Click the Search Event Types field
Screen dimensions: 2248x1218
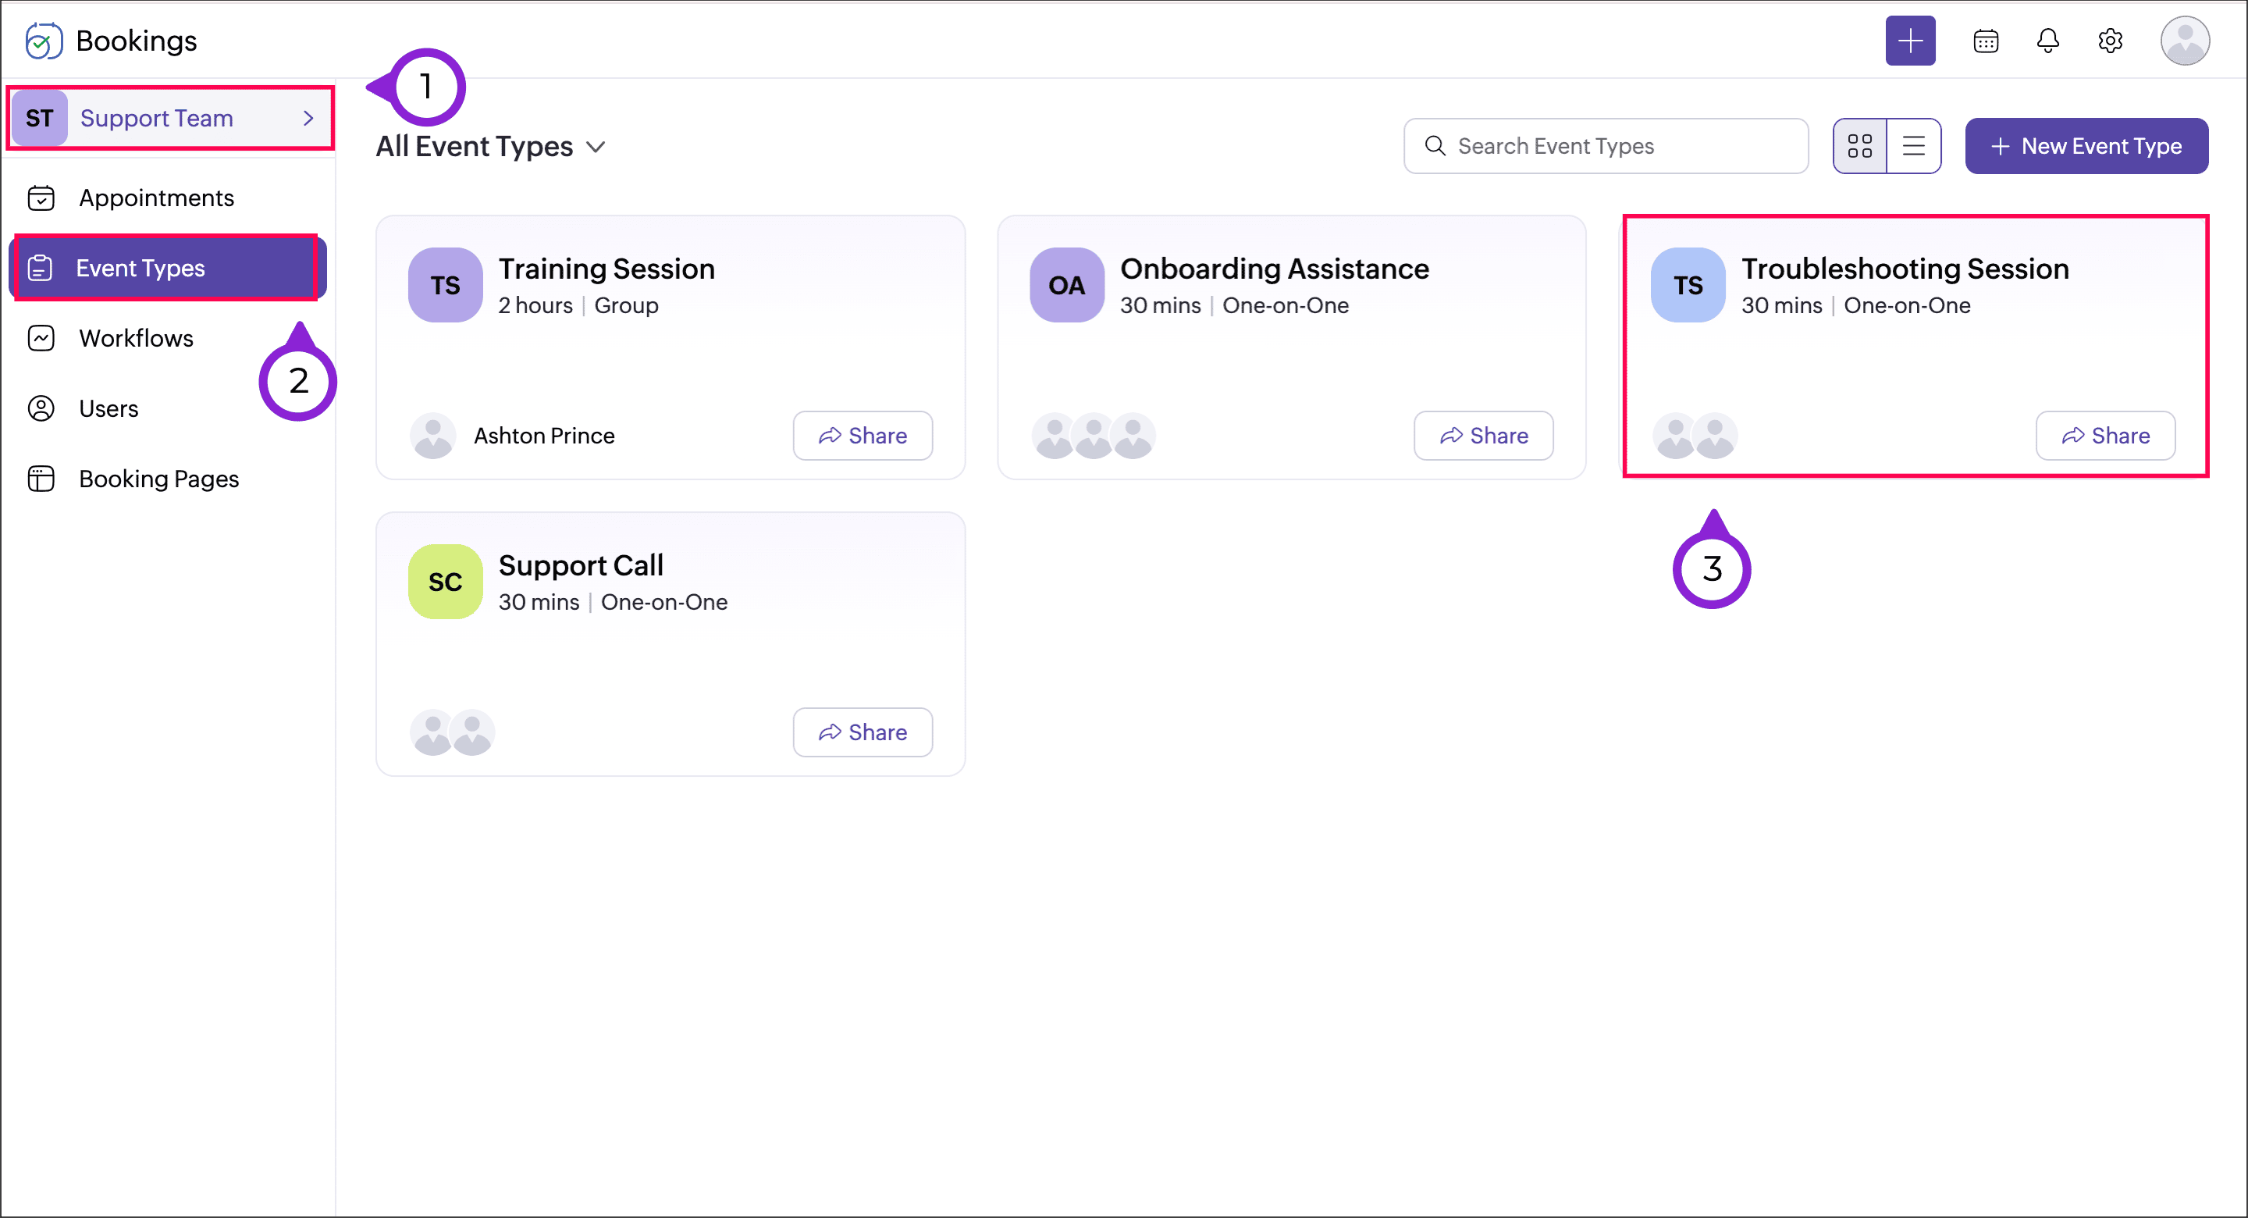[1605, 146]
